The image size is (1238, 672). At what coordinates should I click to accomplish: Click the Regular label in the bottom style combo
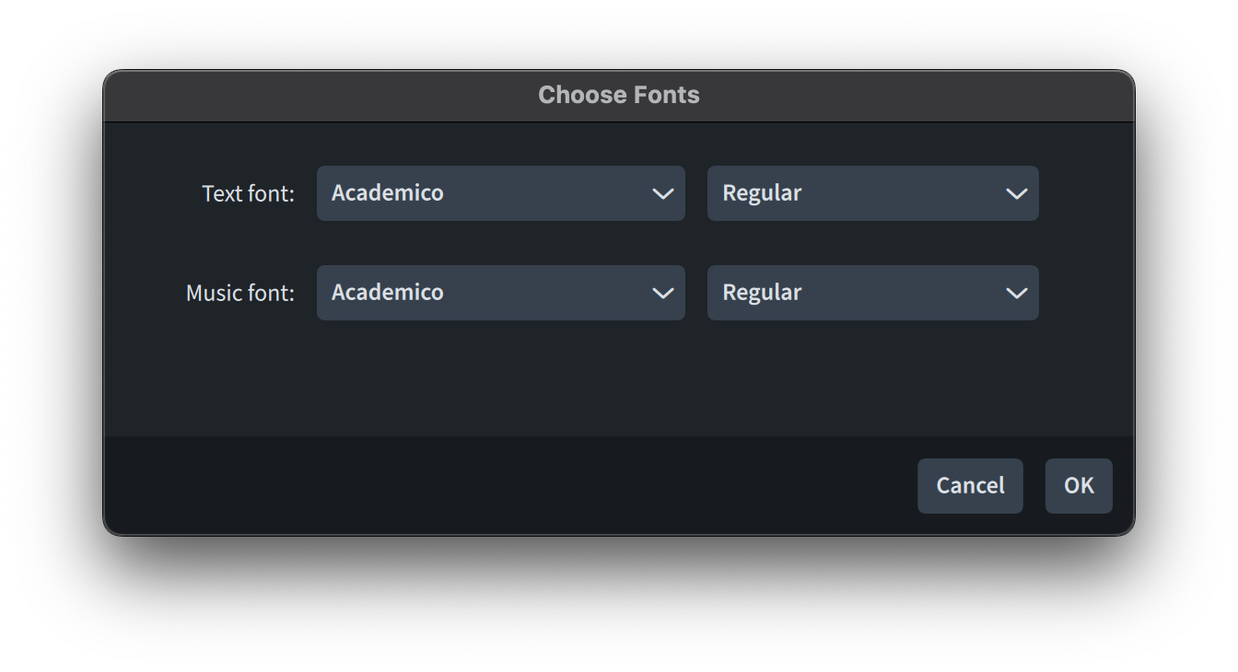pos(762,292)
